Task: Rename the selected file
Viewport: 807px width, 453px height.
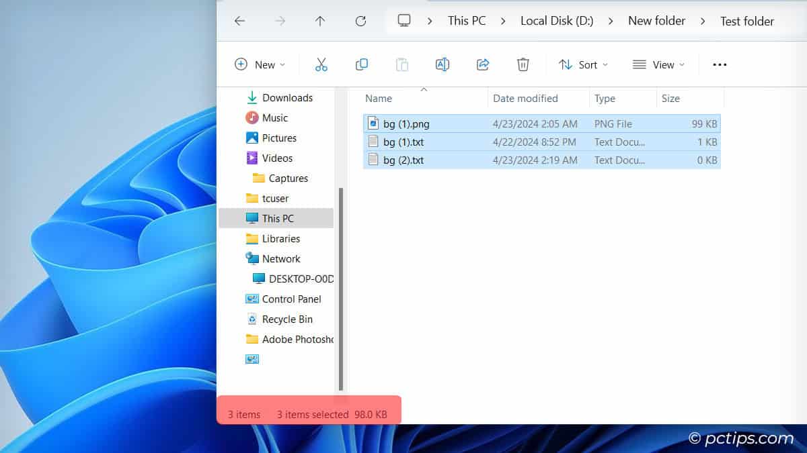Action: click(x=442, y=64)
